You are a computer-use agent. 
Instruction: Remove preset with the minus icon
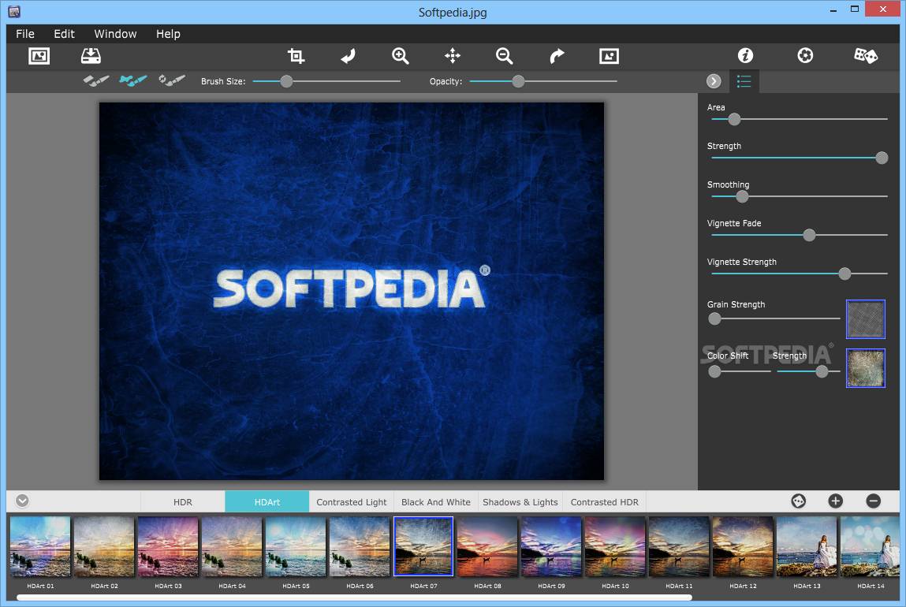coord(874,501)
